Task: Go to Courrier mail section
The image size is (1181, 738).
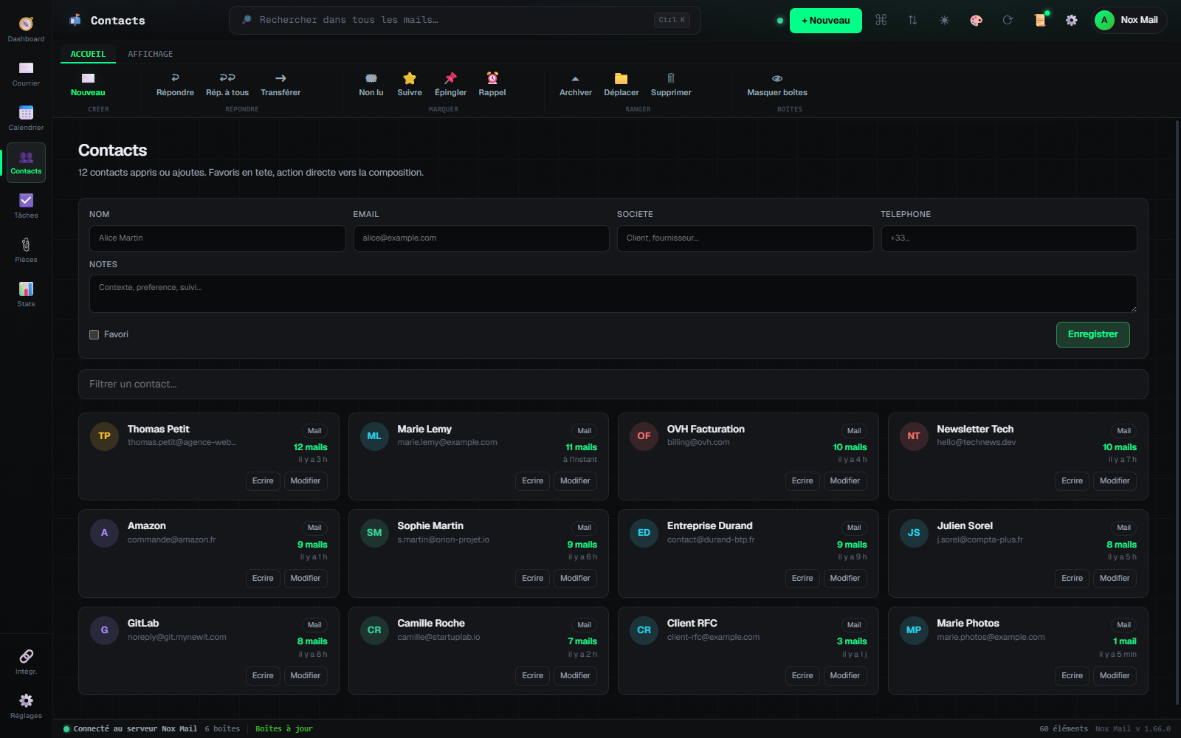Action: pos(26,74)
